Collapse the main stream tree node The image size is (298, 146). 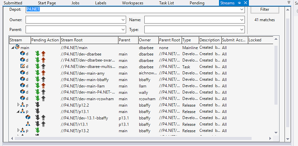(x=13, y=48)
